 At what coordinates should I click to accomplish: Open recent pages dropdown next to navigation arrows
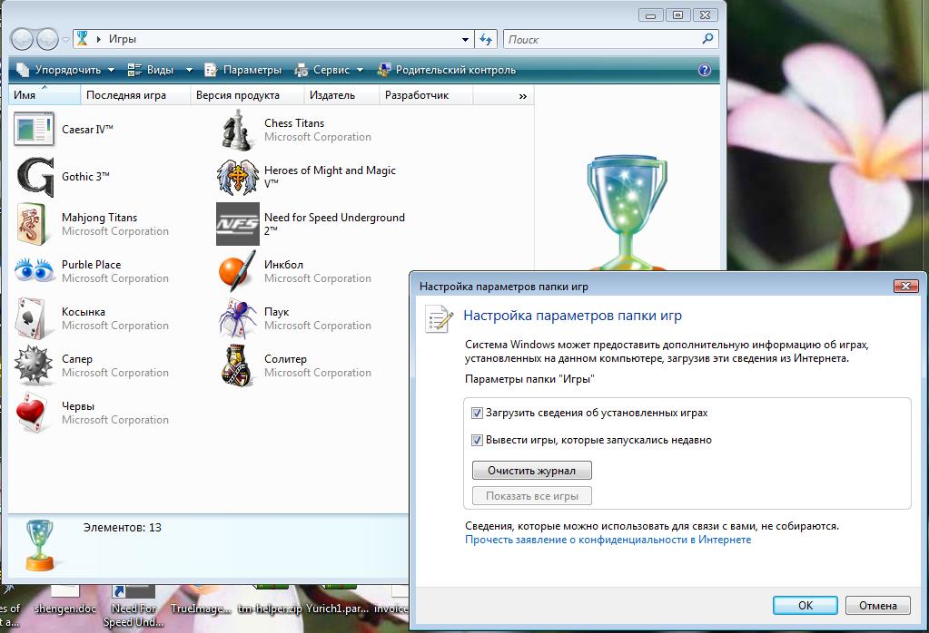(x=65, y=40)
